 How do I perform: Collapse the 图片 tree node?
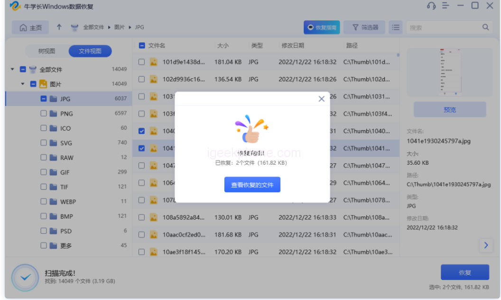(22, 84)
